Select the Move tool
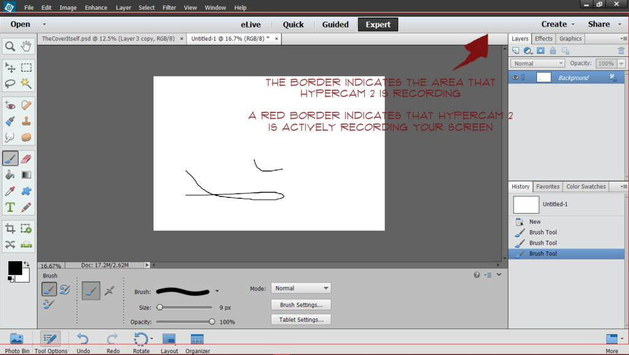 click(x=10, y=68)
